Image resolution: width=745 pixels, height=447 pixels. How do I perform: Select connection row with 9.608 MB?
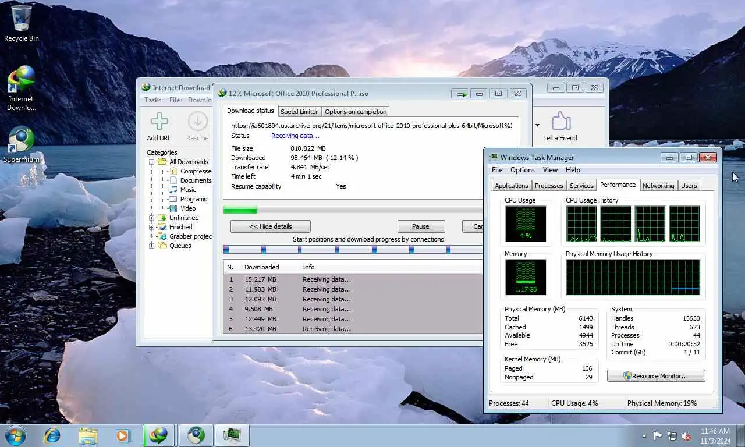(x=353, y=309)
